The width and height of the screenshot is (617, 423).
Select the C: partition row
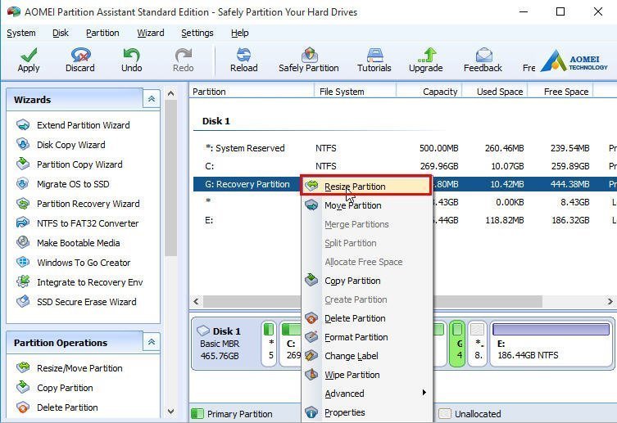click(x=405, y=166)
